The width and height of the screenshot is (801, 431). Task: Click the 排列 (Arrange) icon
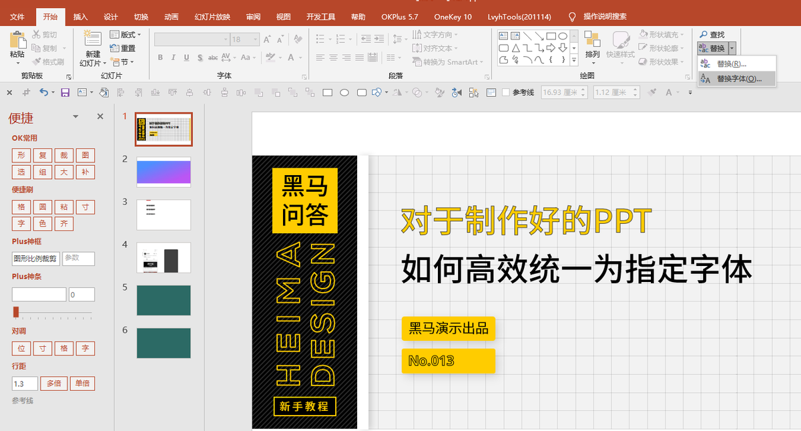click(592, 40)
